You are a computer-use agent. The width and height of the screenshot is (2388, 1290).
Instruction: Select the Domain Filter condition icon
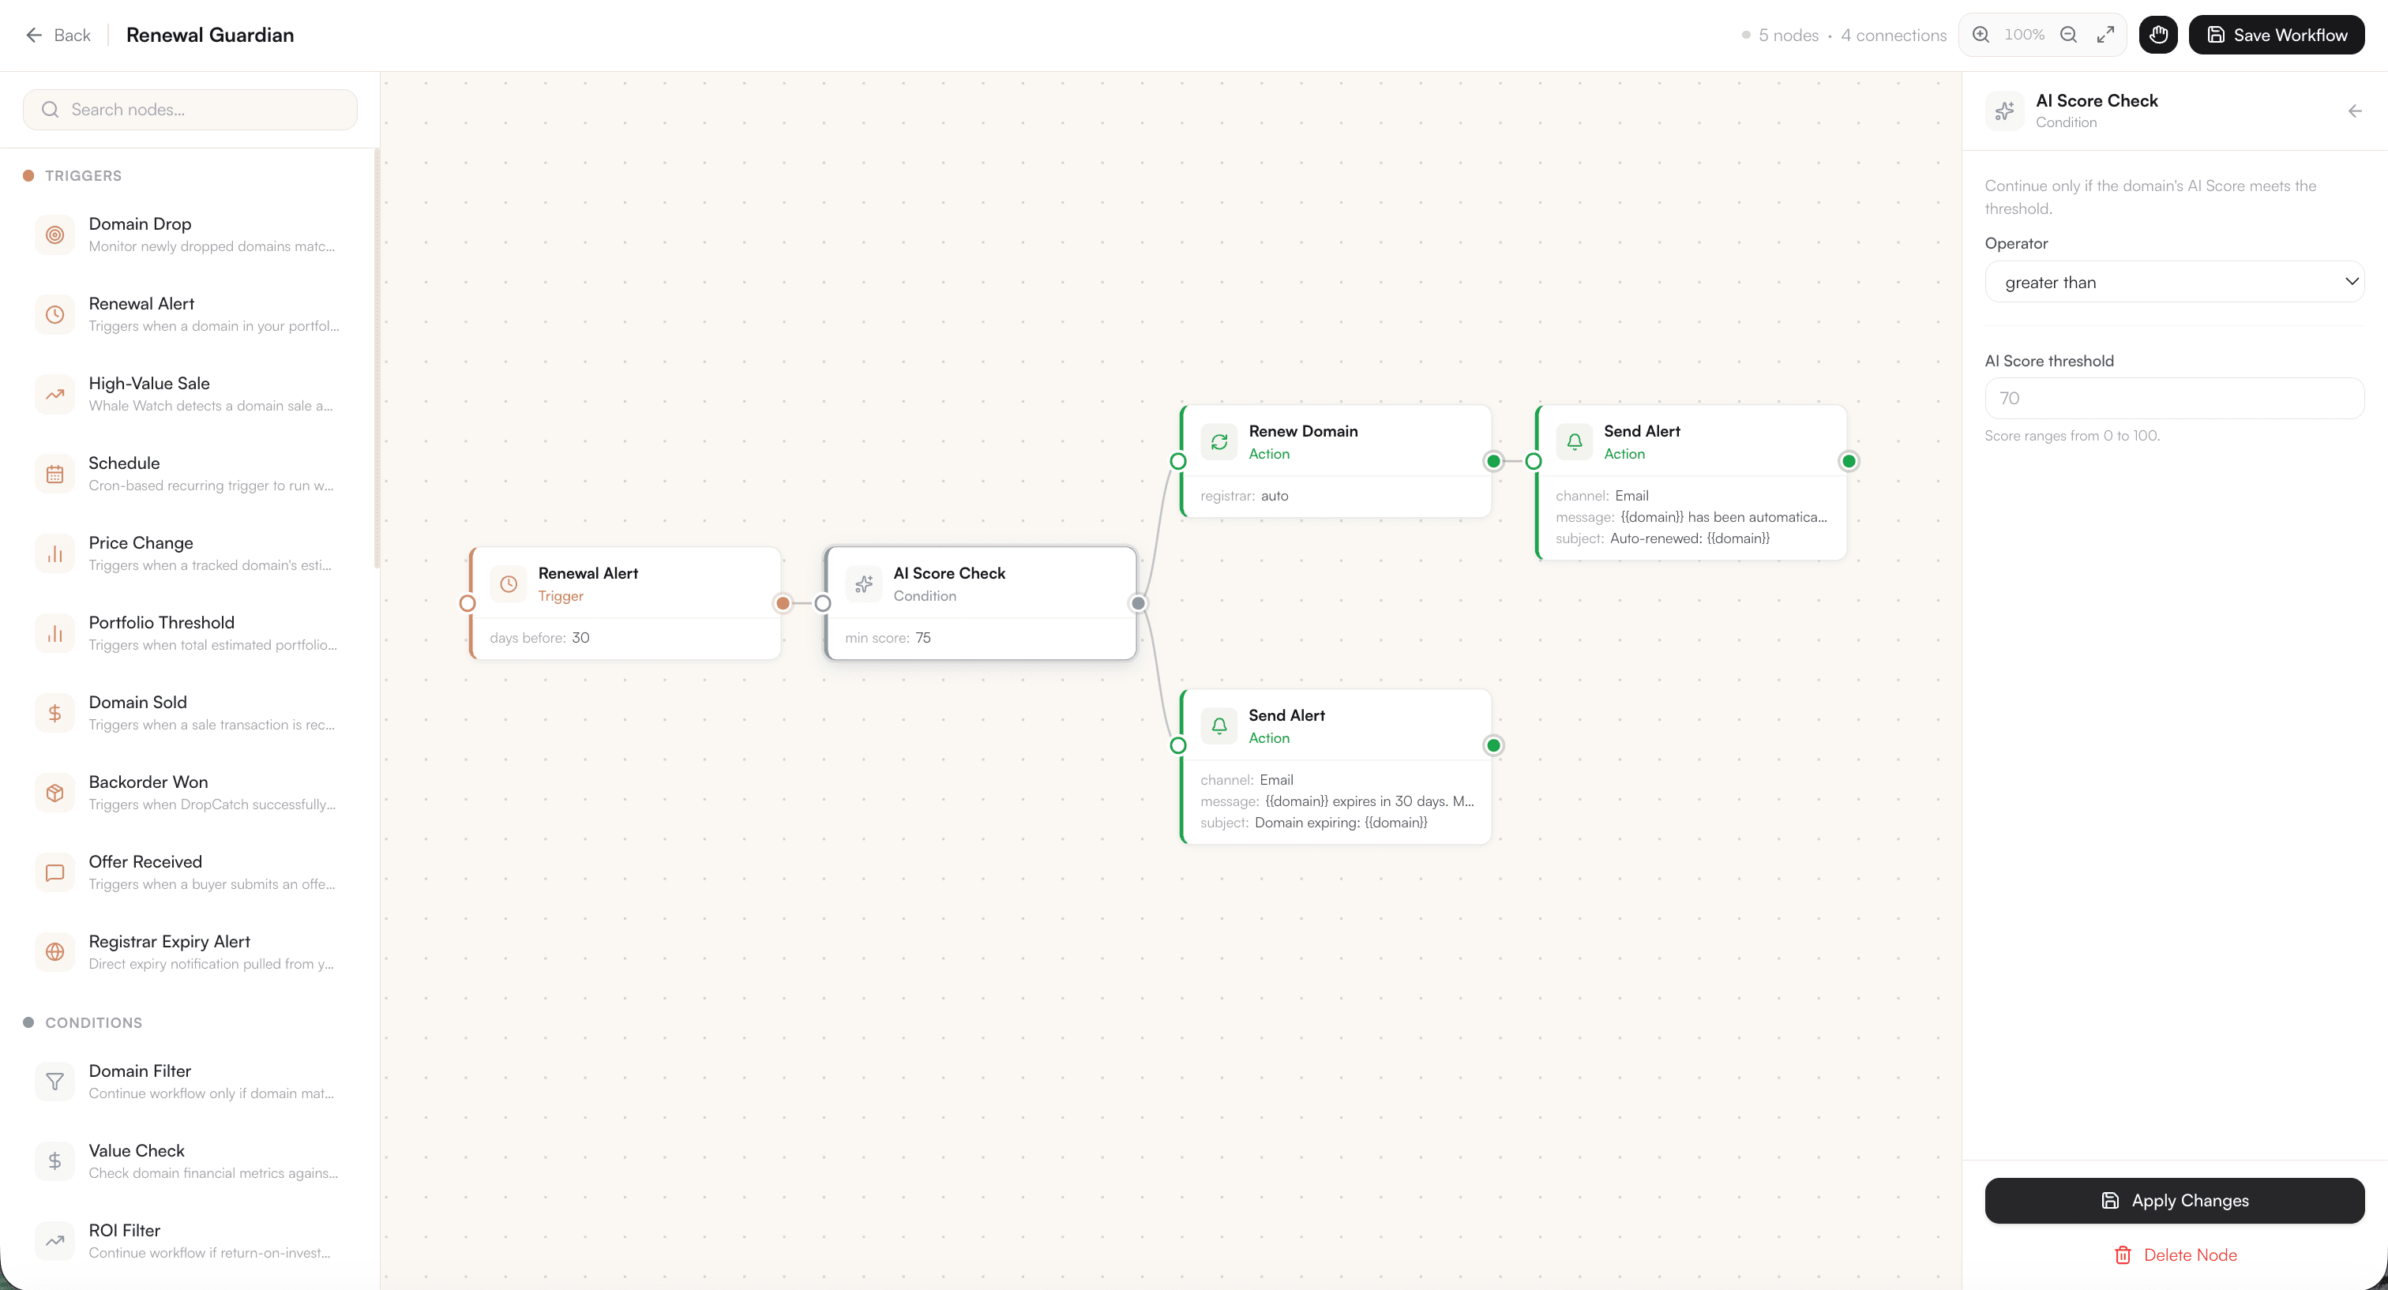[x=54, y=1082]
